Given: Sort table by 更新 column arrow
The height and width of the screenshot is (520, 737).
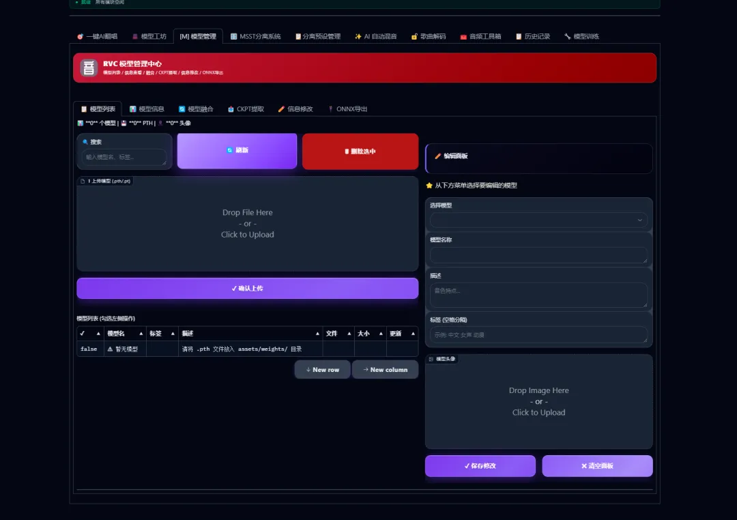Looking at the screenshot, I should [x=413, y=334].
